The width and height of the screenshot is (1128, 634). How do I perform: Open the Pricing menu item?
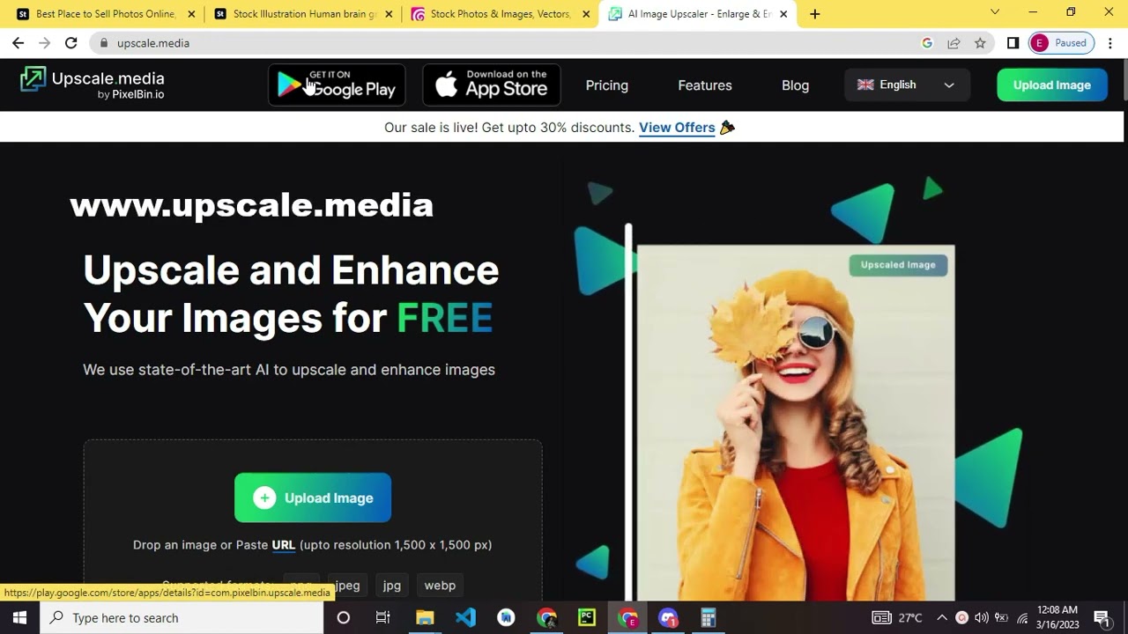coord(607,85)
